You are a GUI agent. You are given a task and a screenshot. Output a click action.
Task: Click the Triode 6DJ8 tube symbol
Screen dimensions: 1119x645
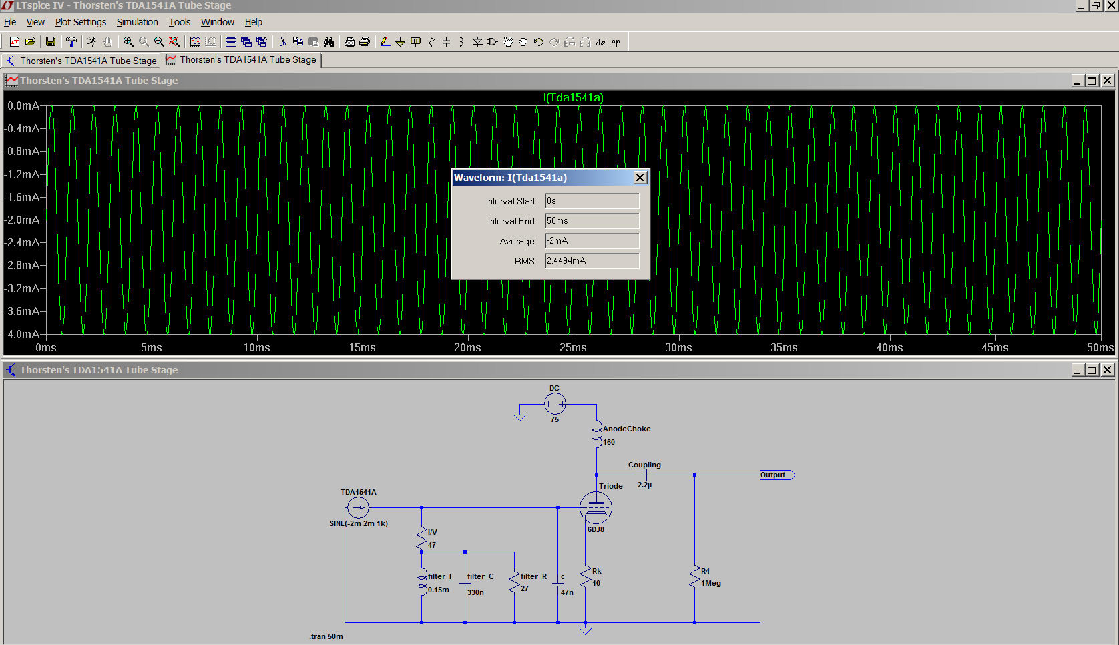[596, 508]
